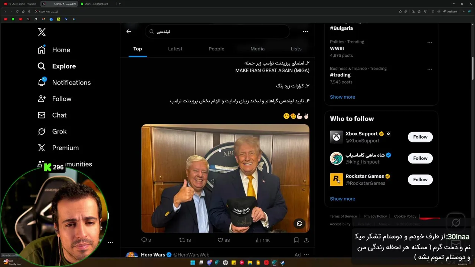Bookmark this page with the star icon
This screenshot has width=475, height=267.
[x=400, y=11]
